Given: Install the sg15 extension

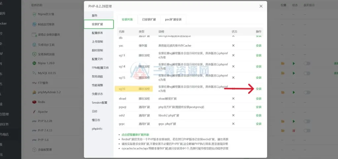Looking at the screenshot, I should point(258,78).
